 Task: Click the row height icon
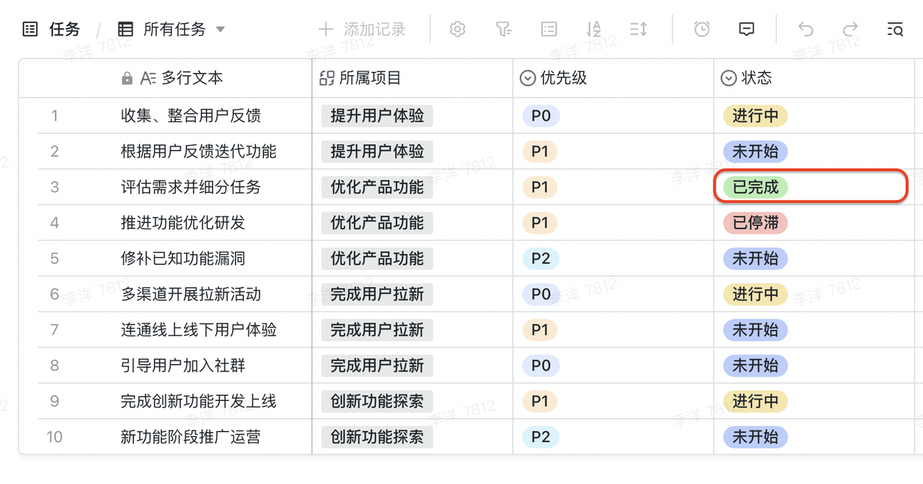[x=638, y=30]
